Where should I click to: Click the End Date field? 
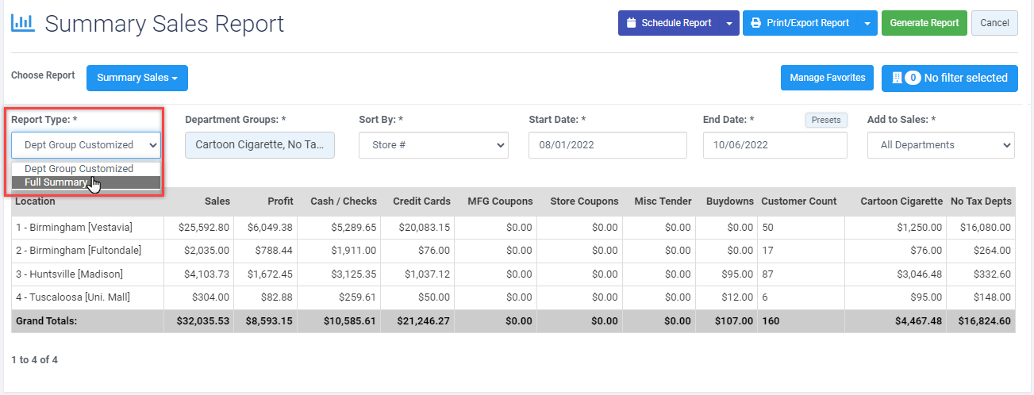[775, 145]
